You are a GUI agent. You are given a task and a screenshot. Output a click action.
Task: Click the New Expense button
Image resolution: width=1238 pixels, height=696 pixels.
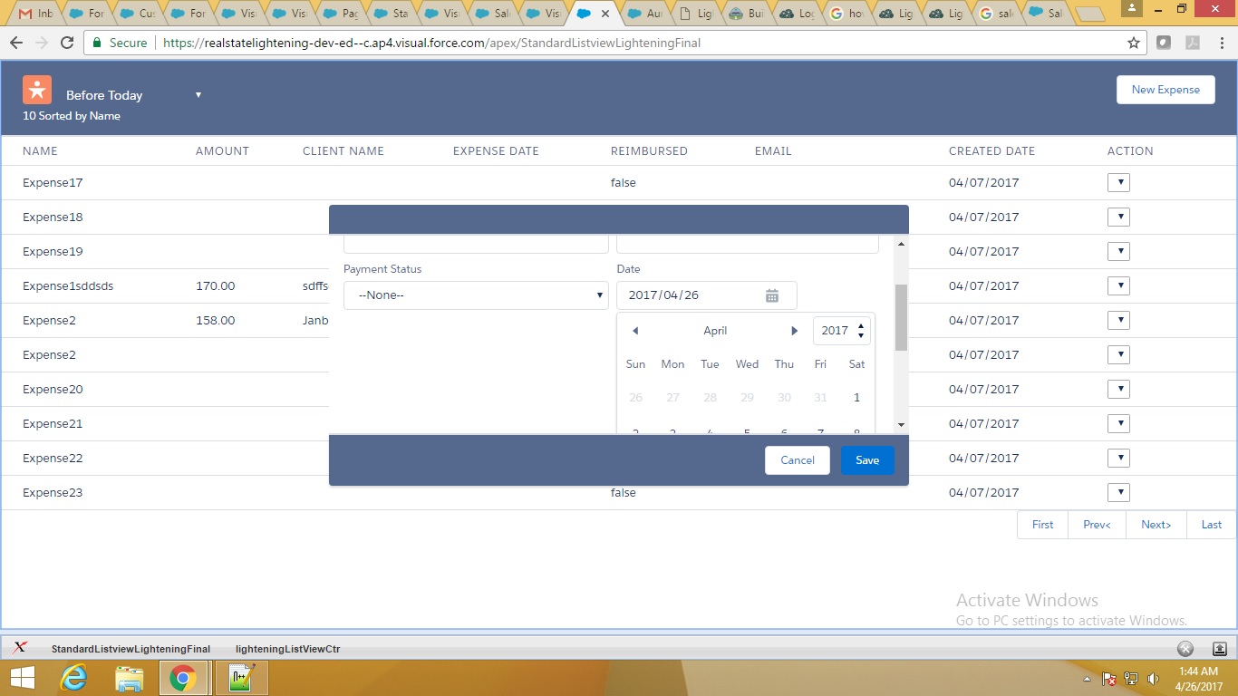[1165, 90]
